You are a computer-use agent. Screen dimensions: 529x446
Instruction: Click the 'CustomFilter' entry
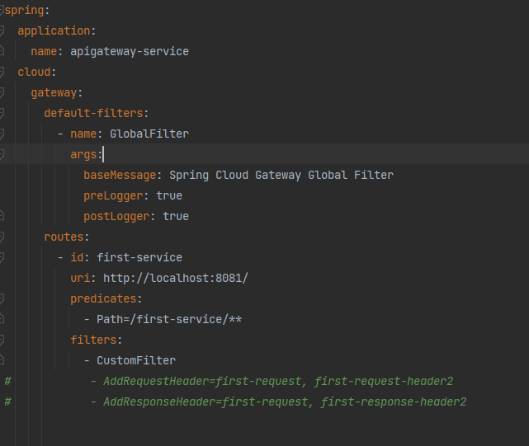click(x=136, y=361)
